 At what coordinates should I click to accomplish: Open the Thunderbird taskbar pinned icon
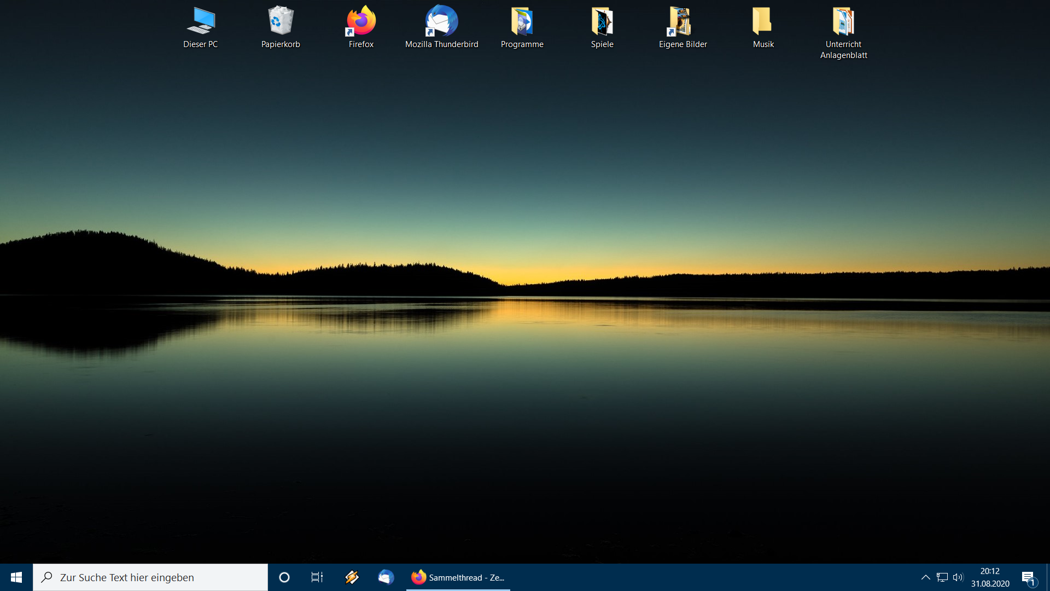386,577
